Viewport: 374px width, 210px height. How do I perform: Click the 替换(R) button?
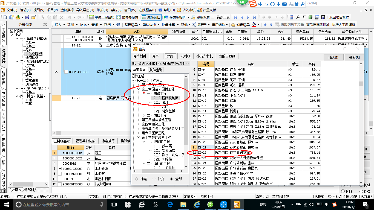354,57
